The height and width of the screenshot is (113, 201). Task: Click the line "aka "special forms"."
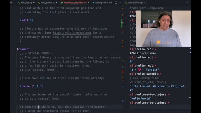click(x=39, y=70)
